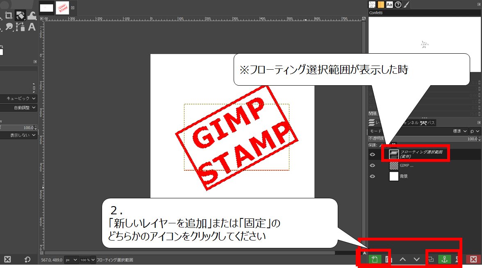Viewport: 482px width, 268px height.
Task: Open the 自動調整 clipping dropdown
Action: [x=18, y=107]
